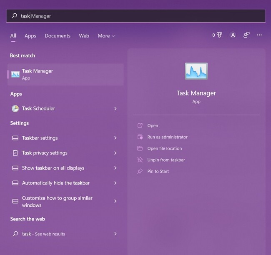
Task: Open the three-dot options menu
Action: click(259, 35)
